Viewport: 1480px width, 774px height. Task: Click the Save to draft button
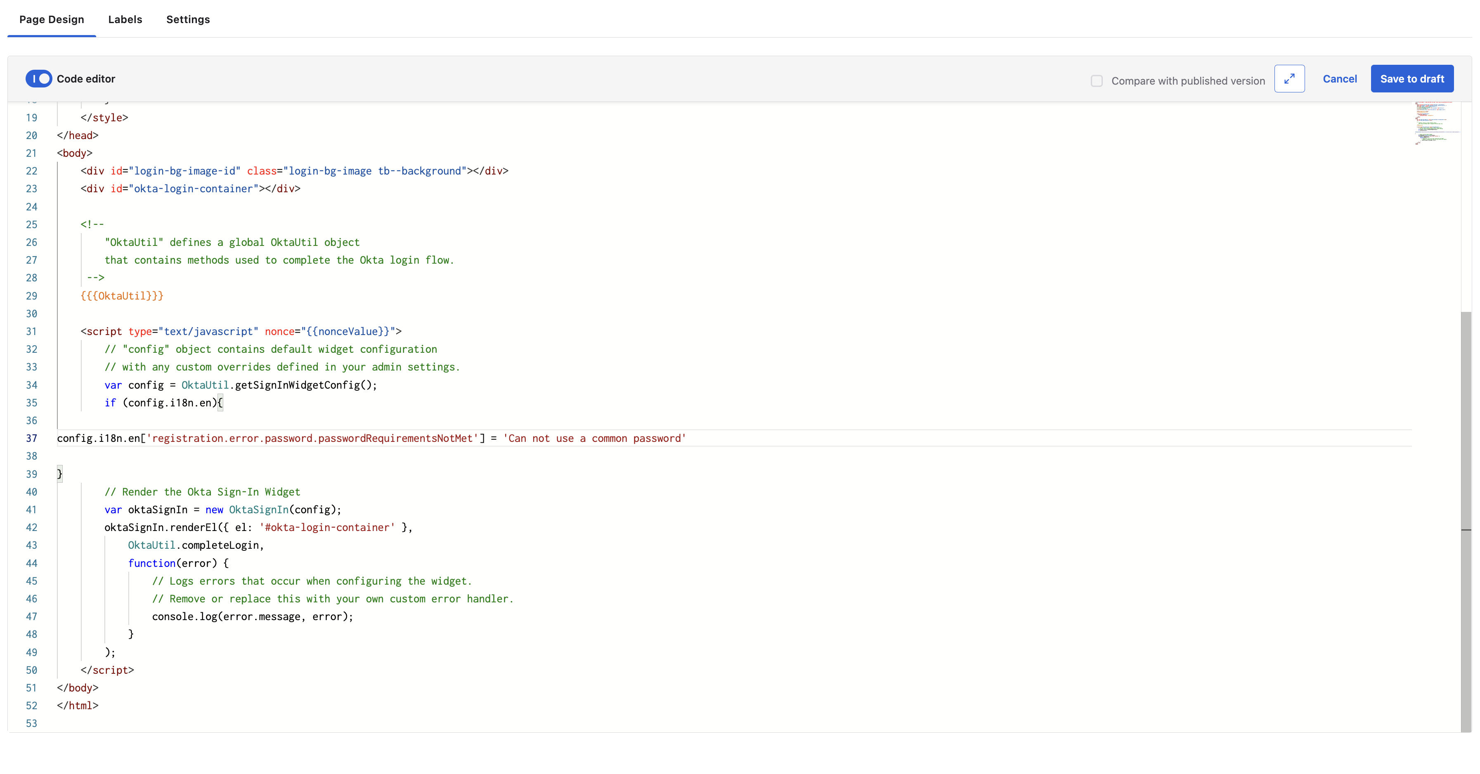click(1412, 79)
